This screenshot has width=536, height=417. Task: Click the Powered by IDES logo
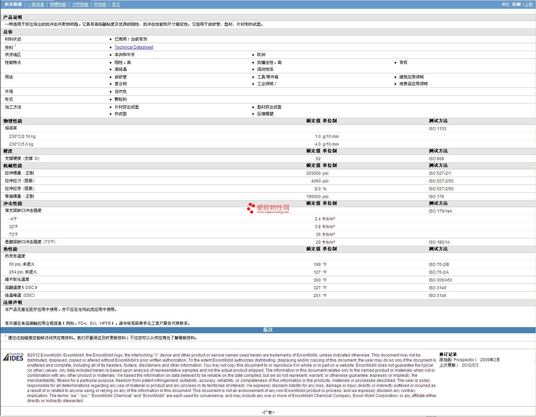point(13,357)
